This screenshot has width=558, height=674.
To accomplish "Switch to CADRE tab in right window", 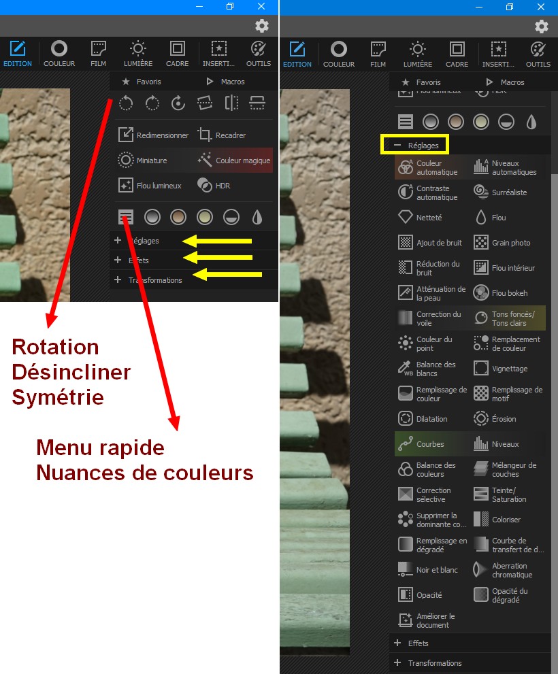I will [457, 54].
